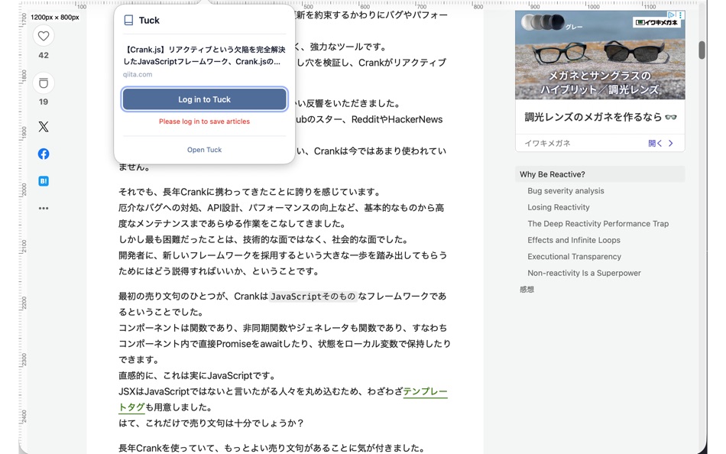Image resolution: width=726 pixels, height=454 pixels.
Task: Click the like count 42
Action: tap(44, 55)
